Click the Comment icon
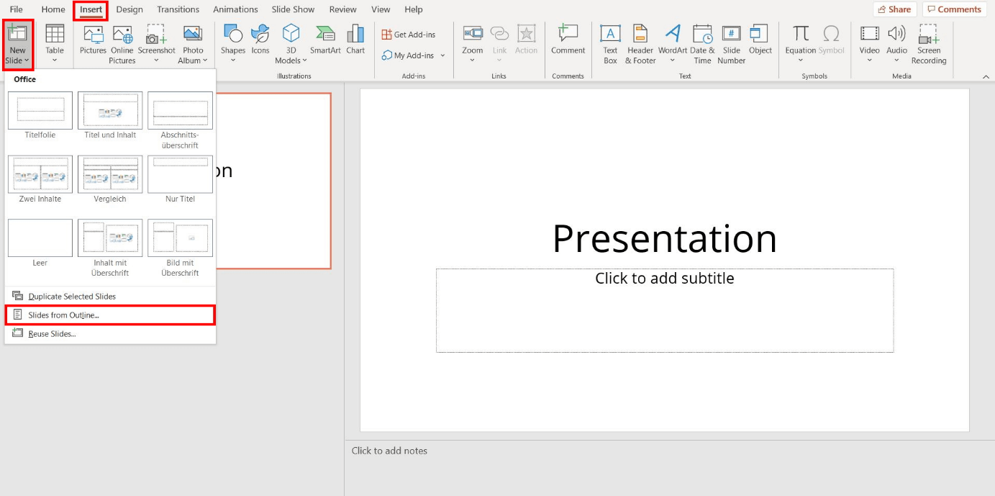The width and height of the screenshot is (995, 496). 568,33
